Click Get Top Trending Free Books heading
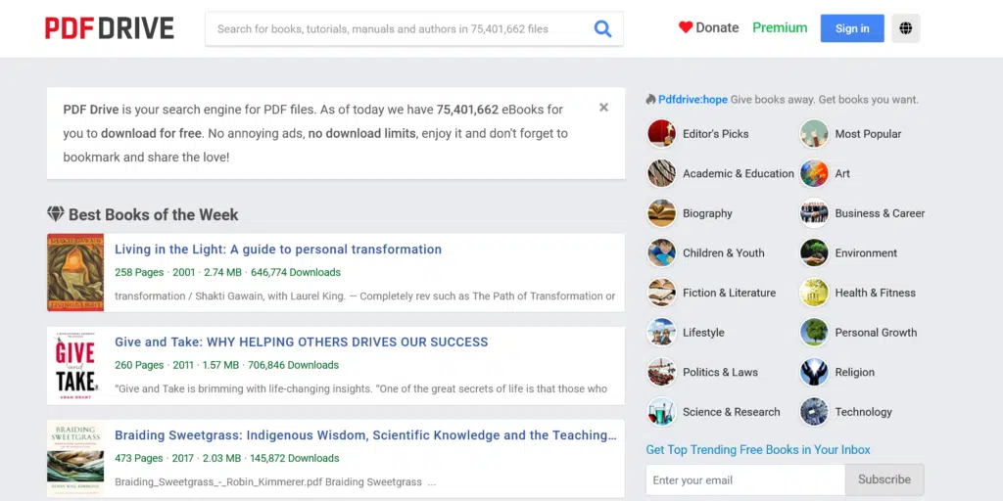 tap(758, 450)
